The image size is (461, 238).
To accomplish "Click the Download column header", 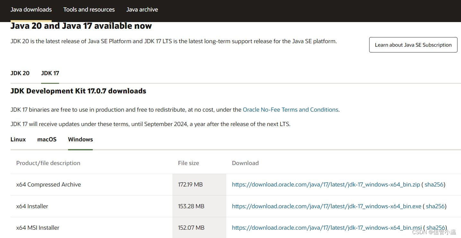I will click(x=245, y=163).
